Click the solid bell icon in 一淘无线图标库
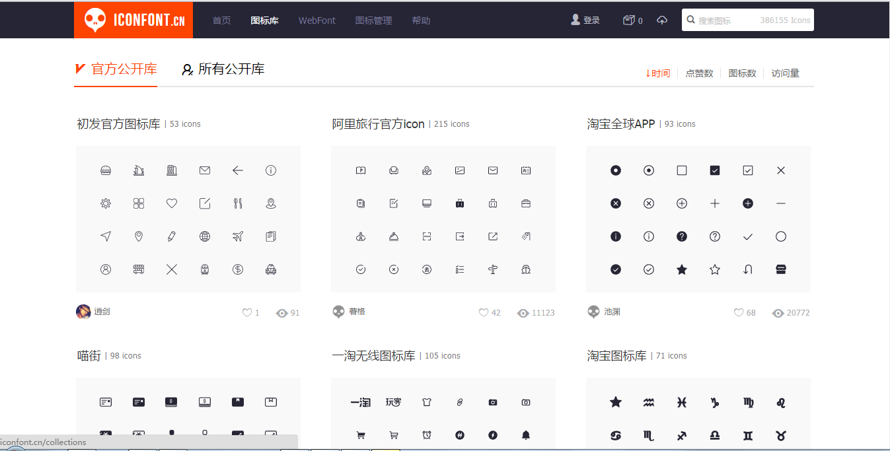The image size is (890, 451). [526, 435]
